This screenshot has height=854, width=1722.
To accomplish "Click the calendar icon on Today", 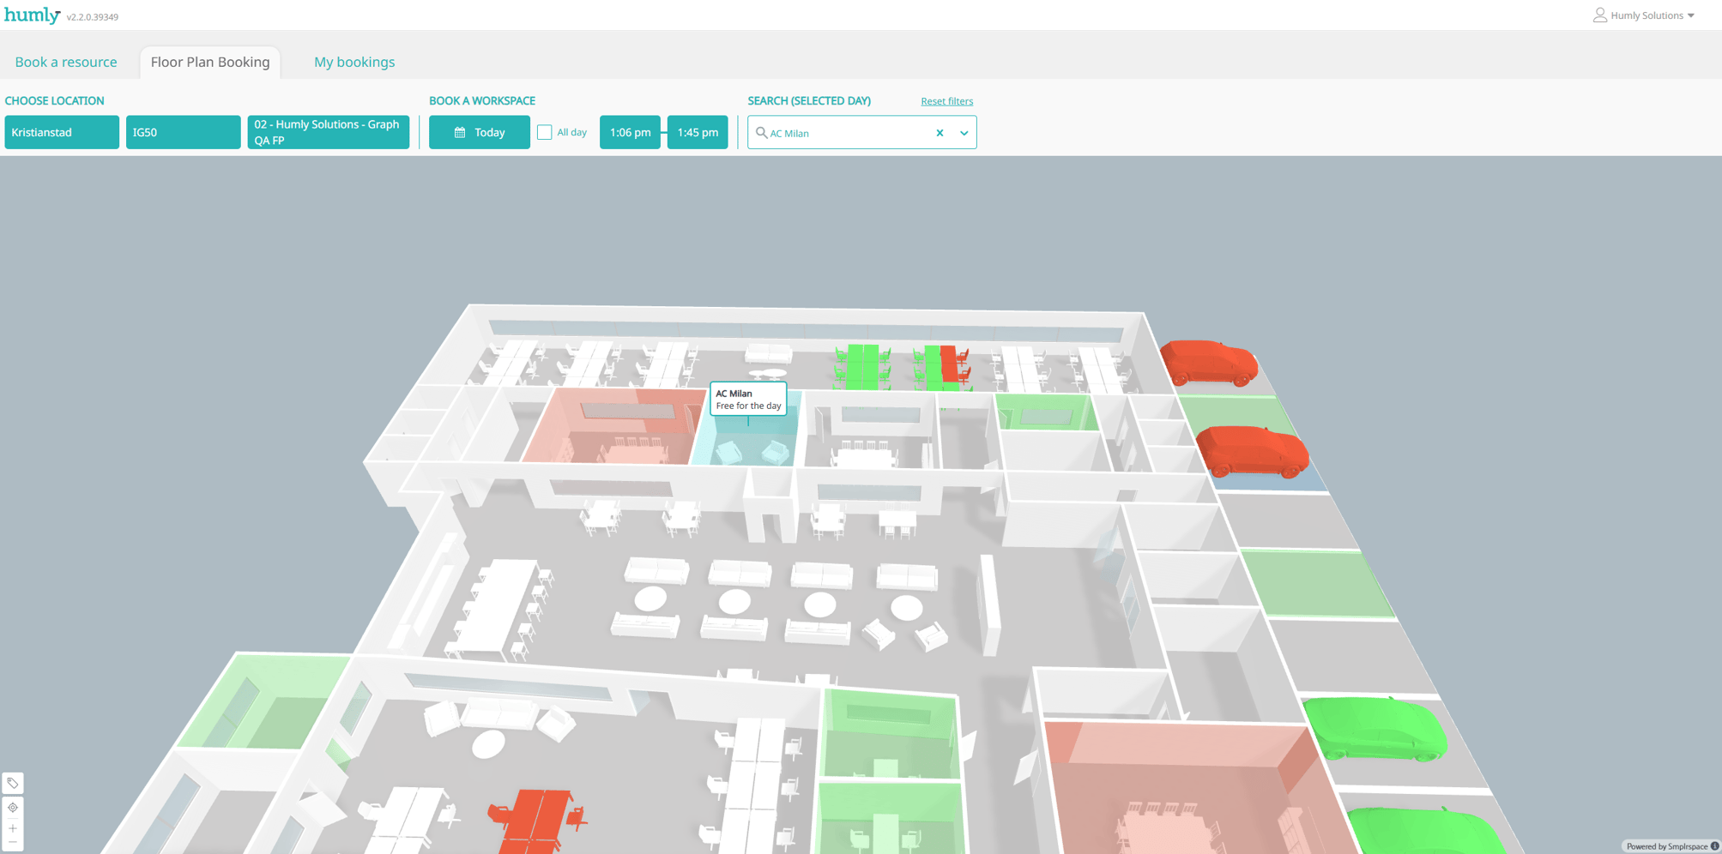I will pos(460,133).
